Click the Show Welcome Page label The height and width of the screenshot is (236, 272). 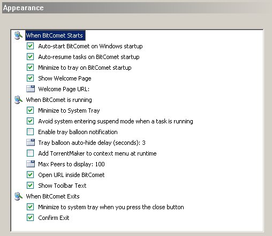tap(65, 78)
